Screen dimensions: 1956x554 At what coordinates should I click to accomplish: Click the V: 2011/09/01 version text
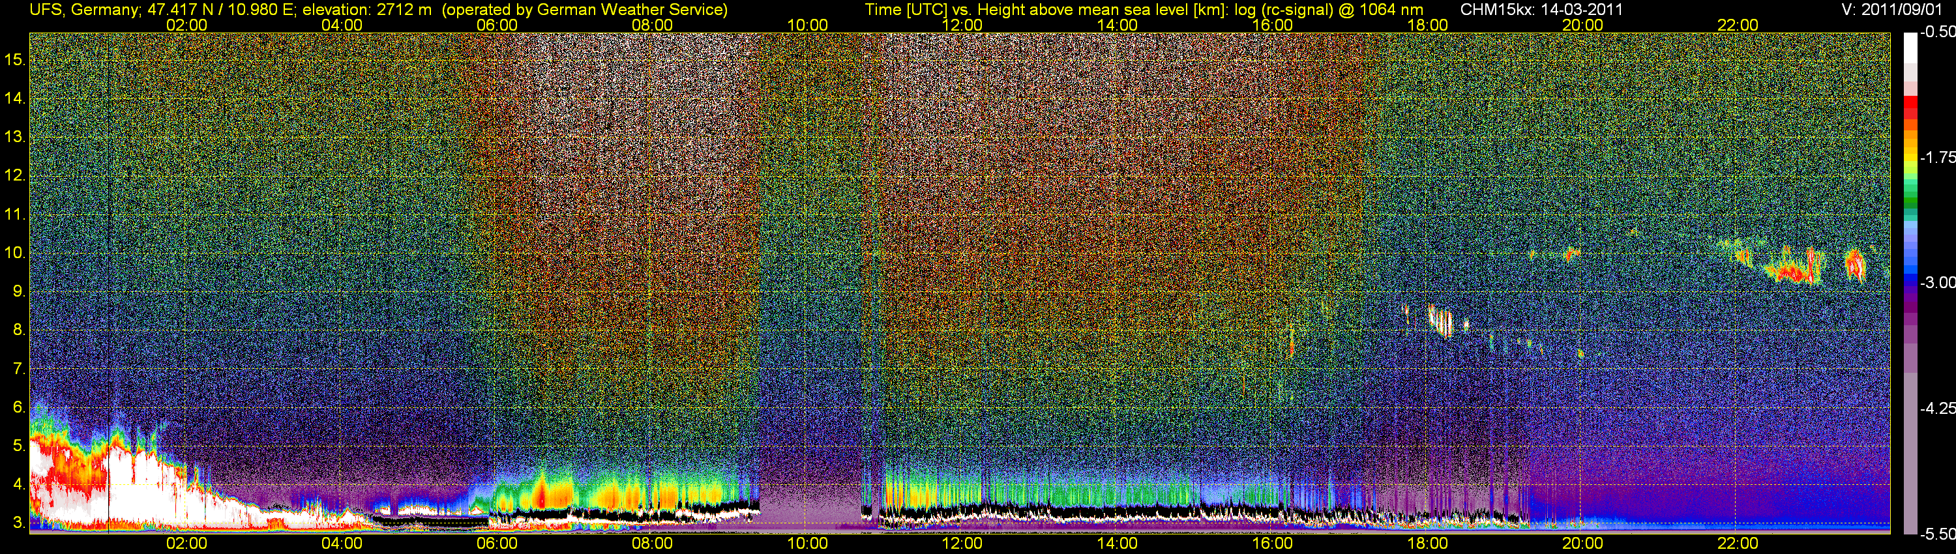click(1894, 10)
